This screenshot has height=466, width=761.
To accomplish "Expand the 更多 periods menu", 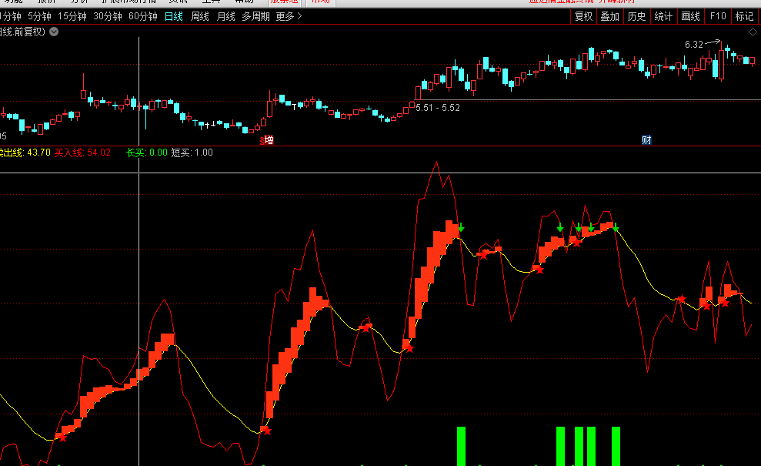I will 289,16.
